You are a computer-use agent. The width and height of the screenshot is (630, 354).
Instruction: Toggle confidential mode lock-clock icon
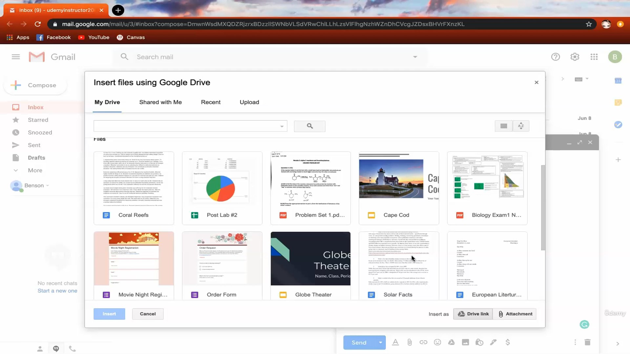[479, 342]
